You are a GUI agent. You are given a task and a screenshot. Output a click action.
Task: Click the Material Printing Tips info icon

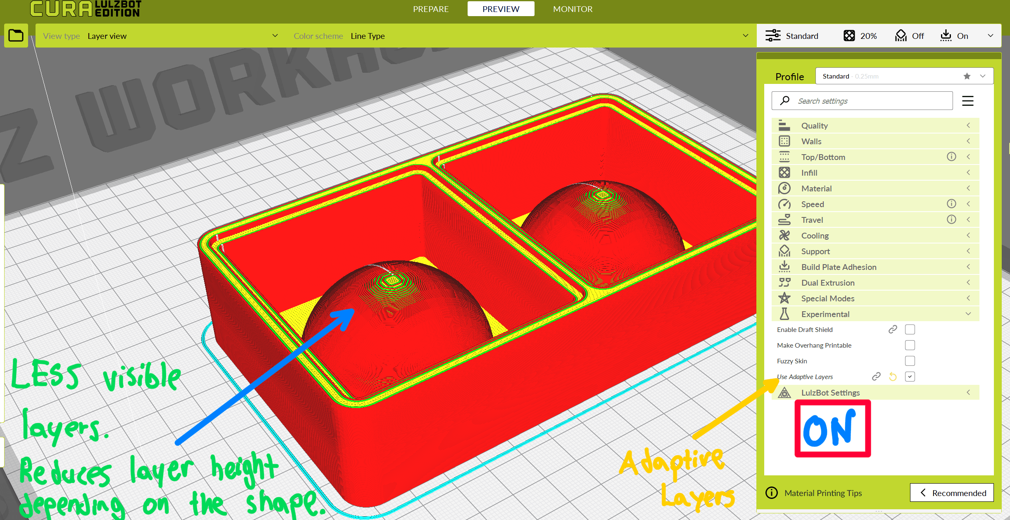point(771,493)
